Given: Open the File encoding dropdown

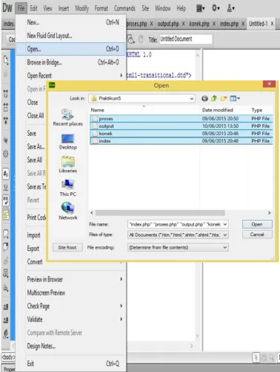Looking at the screenshot, I should pyautogui.click(x=225, y=247).
